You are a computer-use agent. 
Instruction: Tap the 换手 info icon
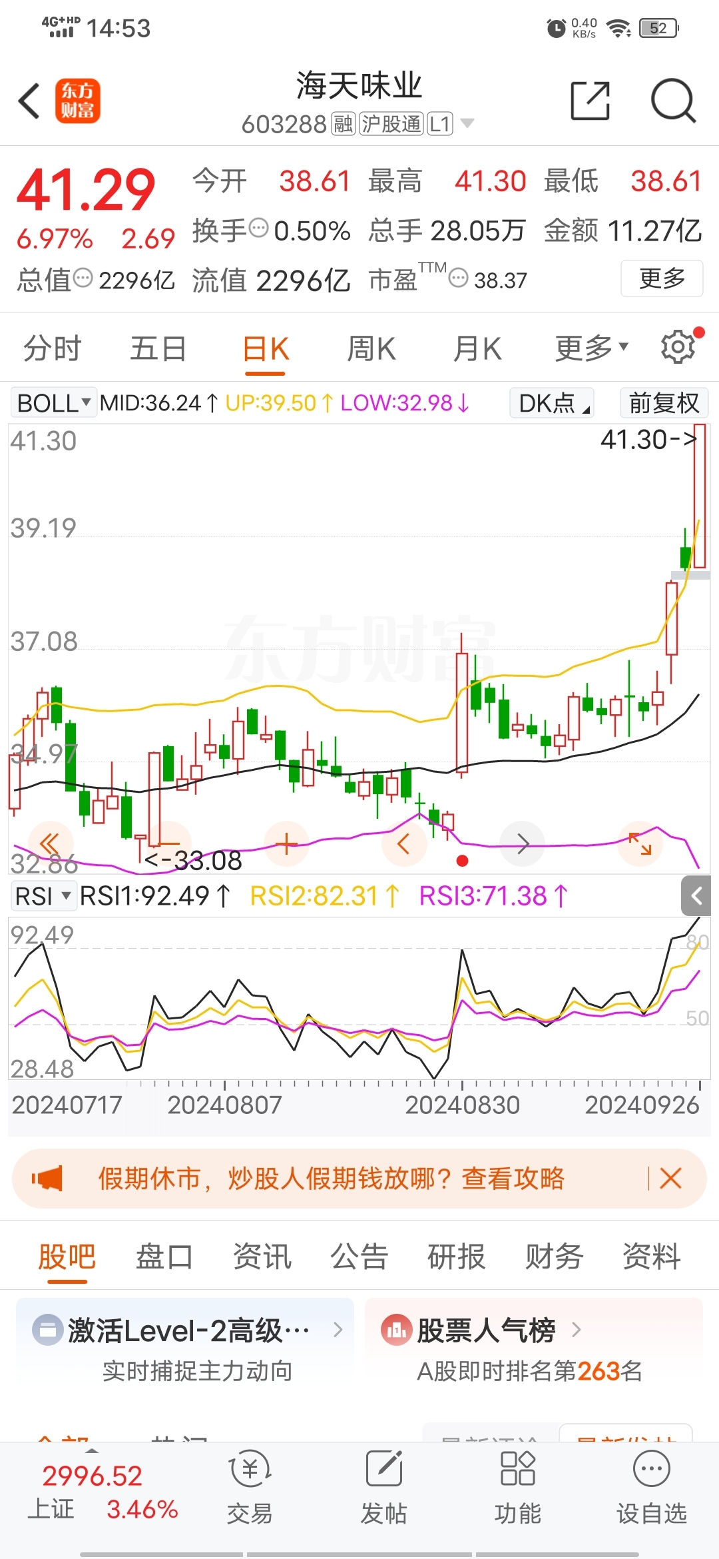tap(258, 229)
